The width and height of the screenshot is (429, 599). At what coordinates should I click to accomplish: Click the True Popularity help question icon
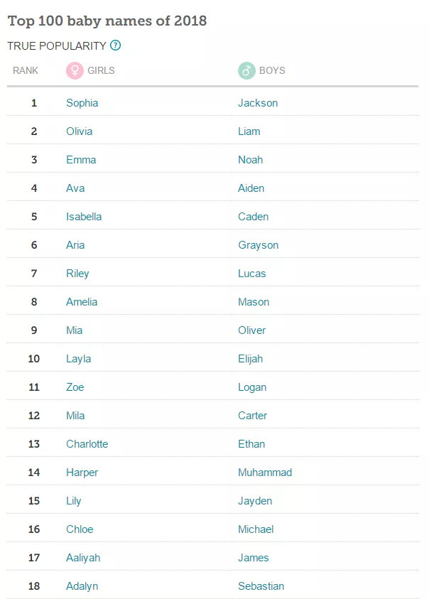click(x=115, y=45)
